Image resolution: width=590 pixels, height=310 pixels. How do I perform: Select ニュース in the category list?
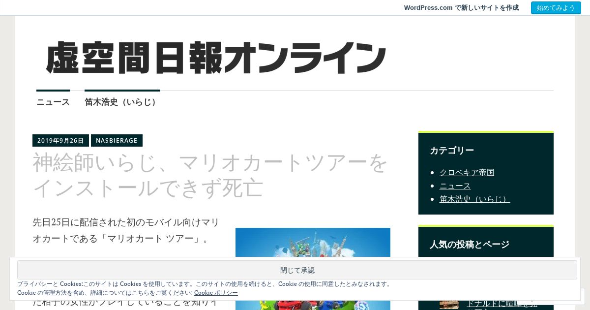[x=455, y=186]
